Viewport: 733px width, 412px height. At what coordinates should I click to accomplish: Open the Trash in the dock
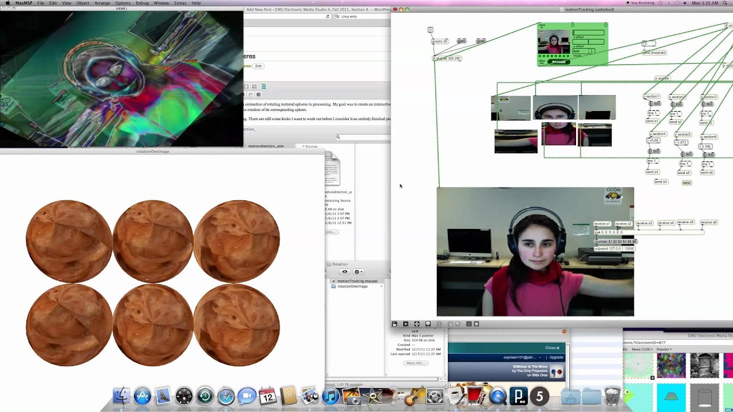coord(612,396)
